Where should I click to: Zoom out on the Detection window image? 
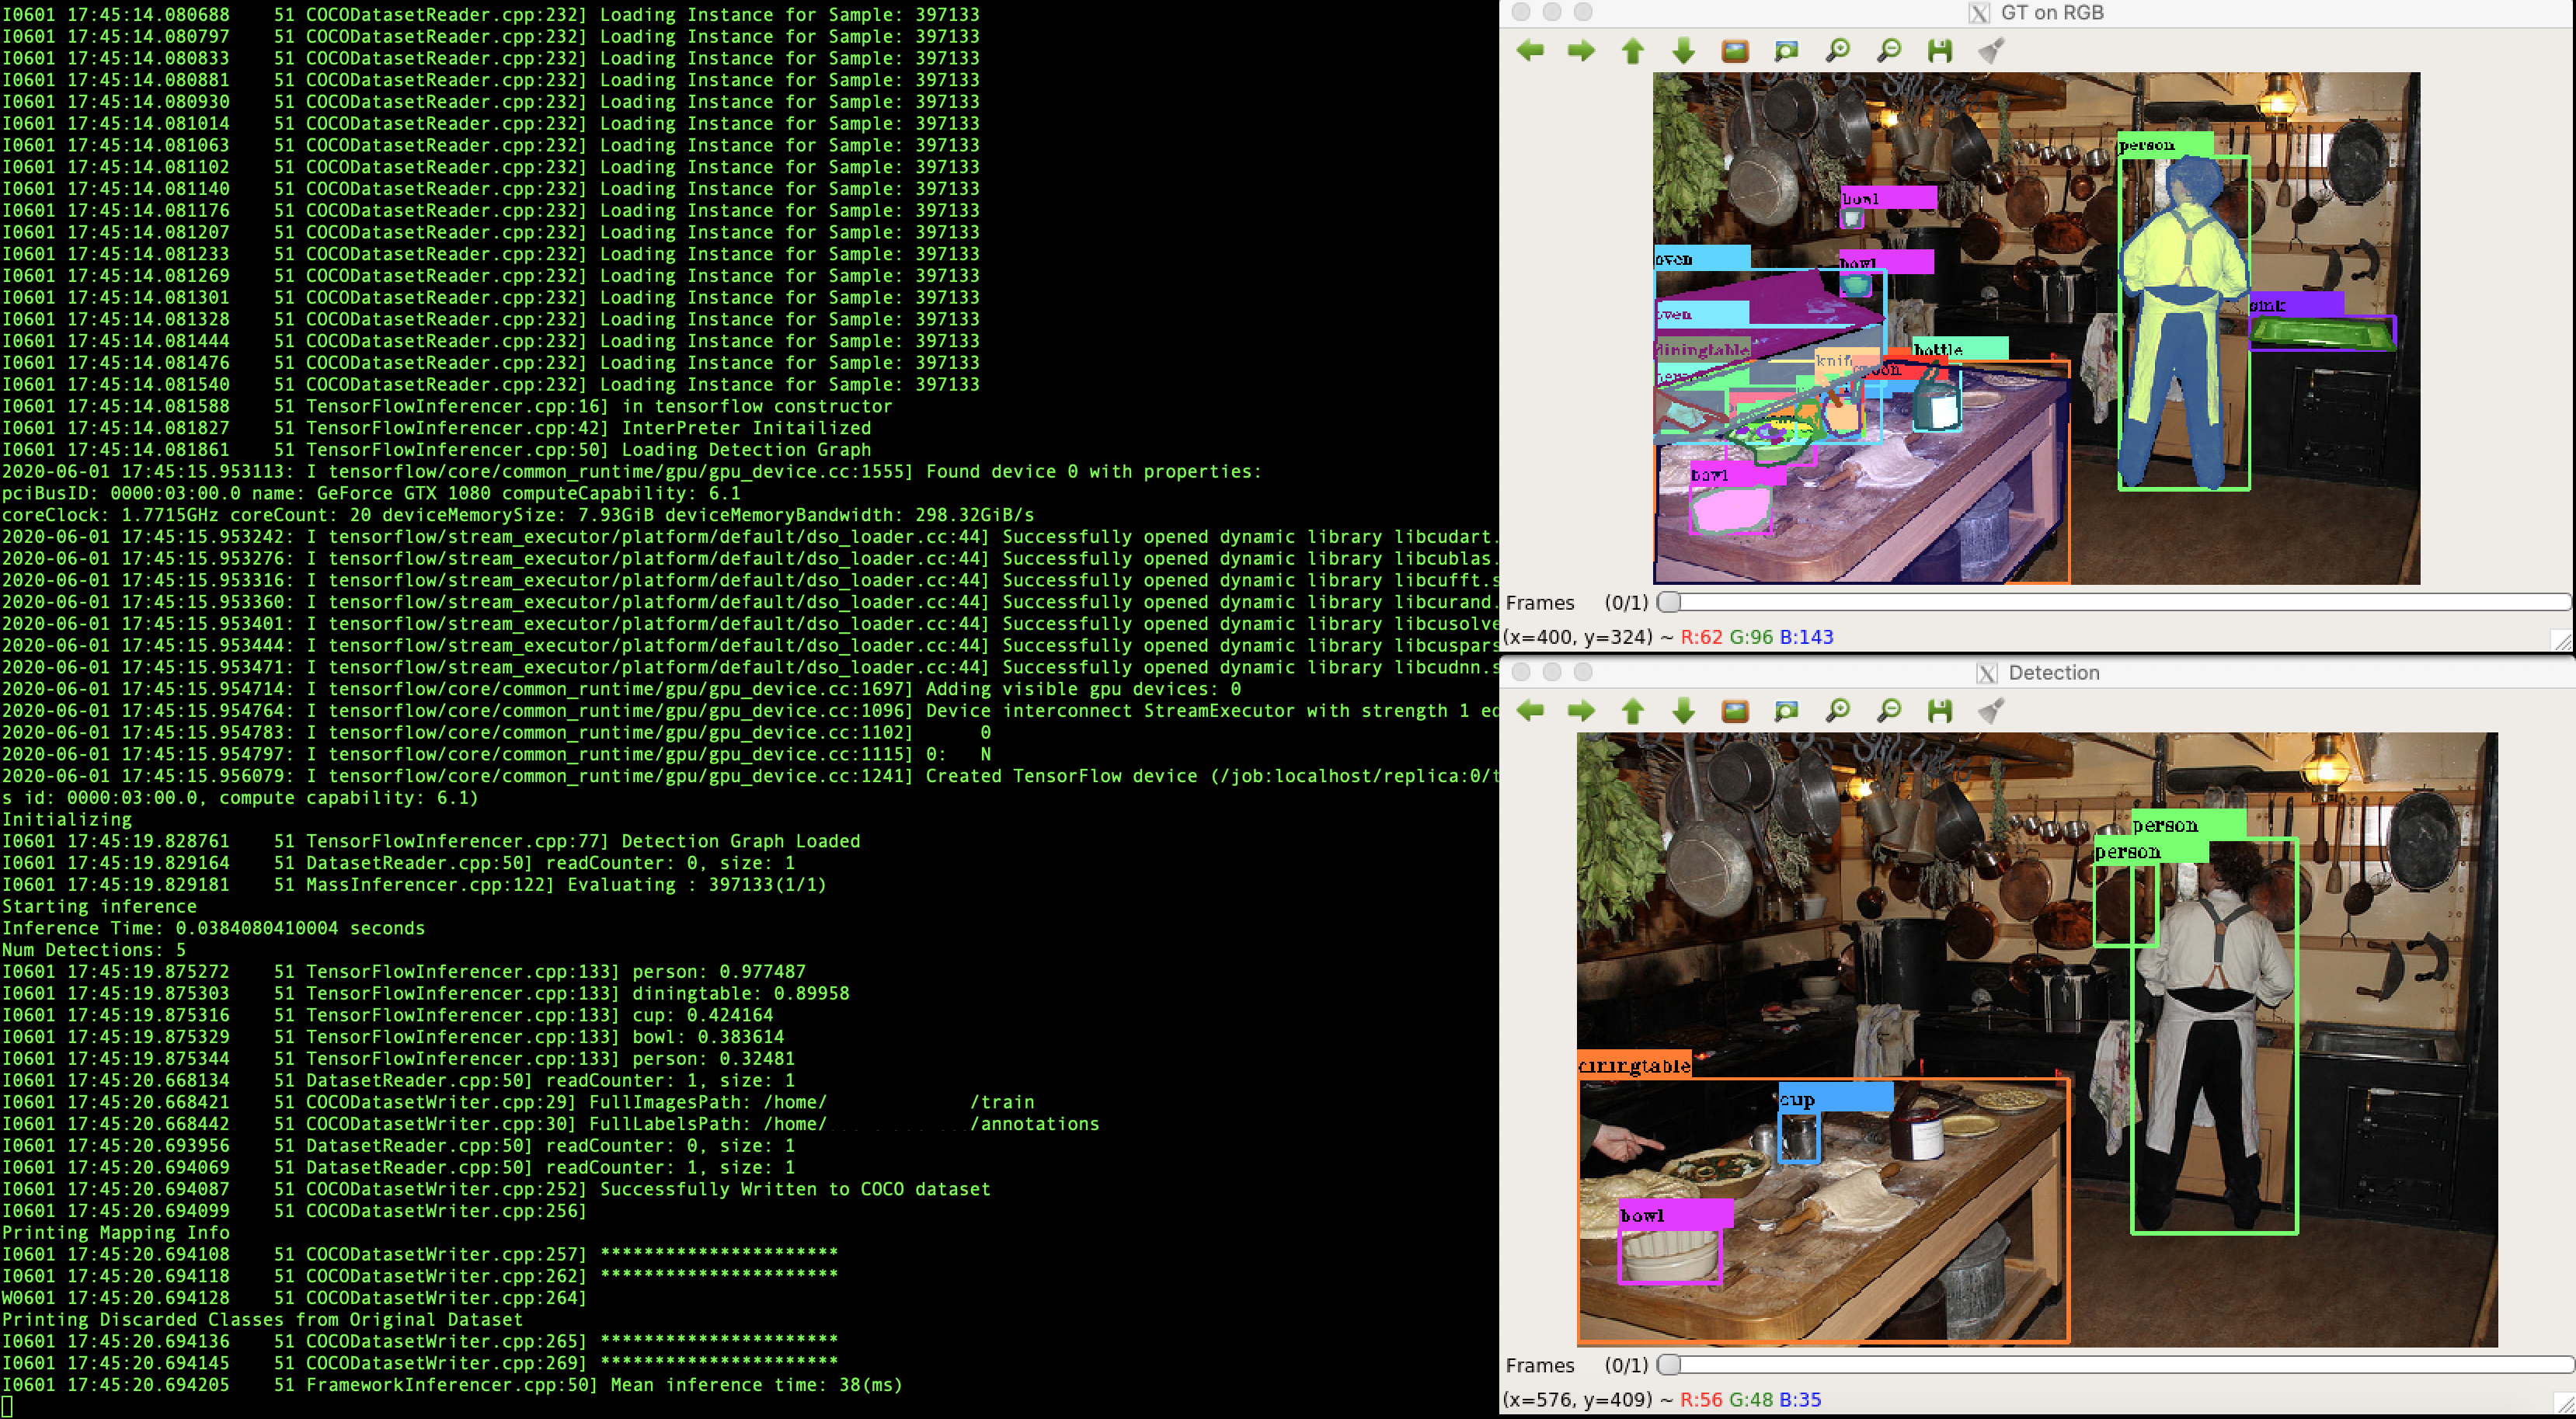[1889, 711]
